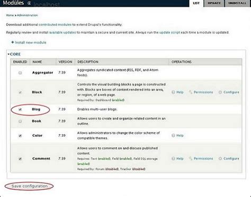Click the plus icon beside Install new module
The image size is (251, 197).
click(13, 42)
